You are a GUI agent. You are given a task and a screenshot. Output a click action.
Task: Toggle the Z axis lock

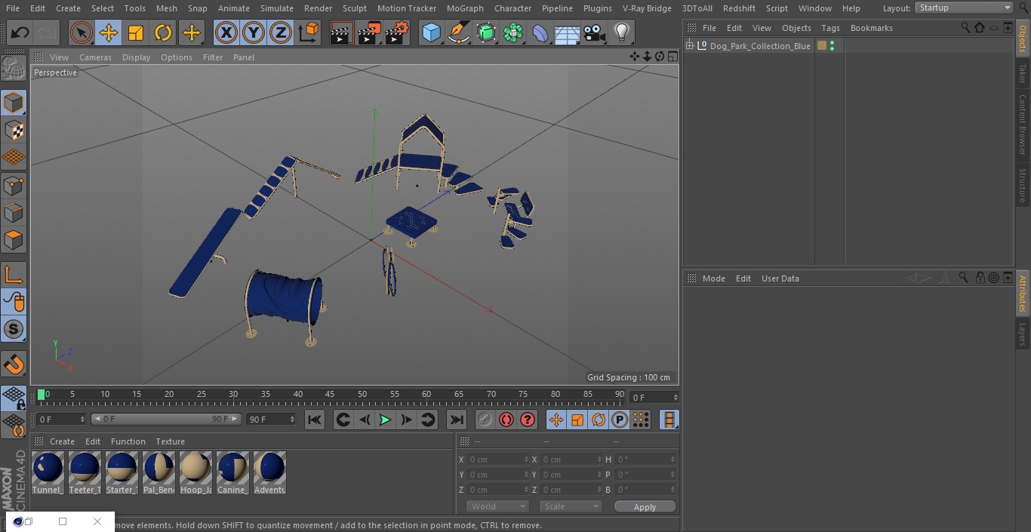tap(281, 33)
